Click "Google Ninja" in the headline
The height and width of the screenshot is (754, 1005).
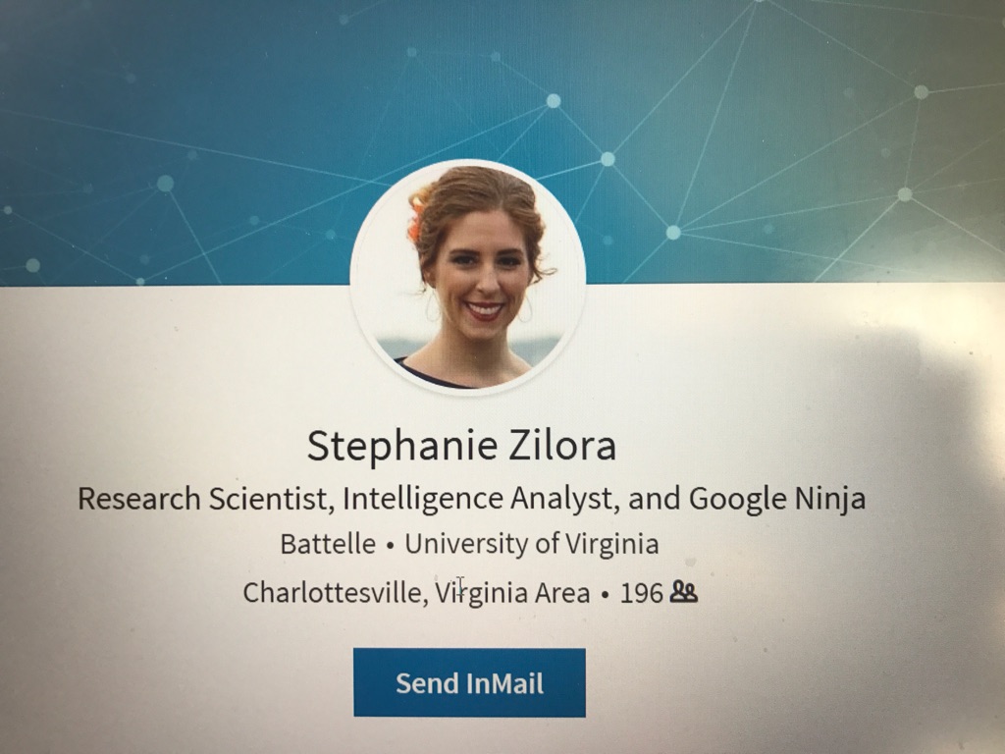(777, 499)
